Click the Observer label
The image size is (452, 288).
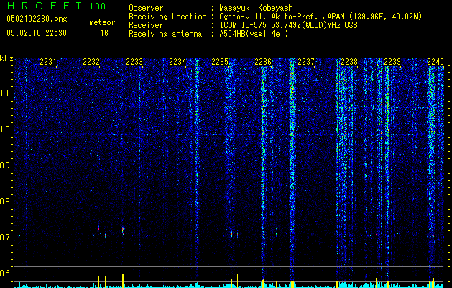pos(146,8)
